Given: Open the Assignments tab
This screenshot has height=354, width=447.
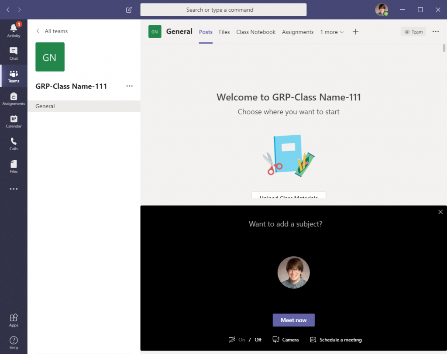Looking at the screenshot, I should pos(298,32).
